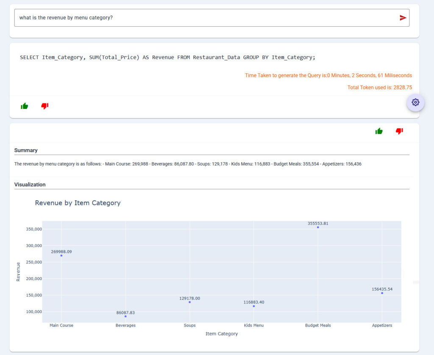Click the Summary heading

tap(26, 150)
